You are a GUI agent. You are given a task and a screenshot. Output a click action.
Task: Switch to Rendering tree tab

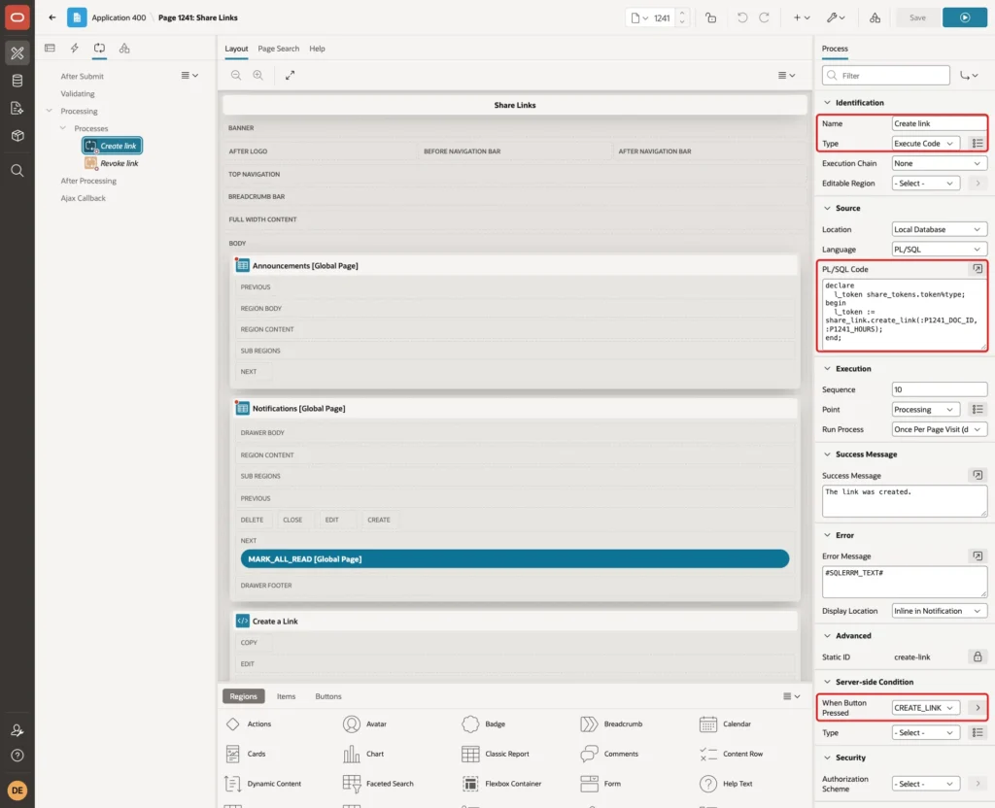[50, 49]
